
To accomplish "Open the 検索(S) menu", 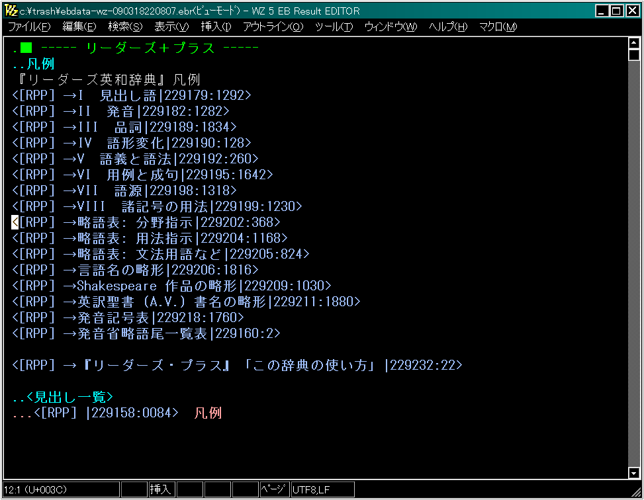I will tap(125, 26).
